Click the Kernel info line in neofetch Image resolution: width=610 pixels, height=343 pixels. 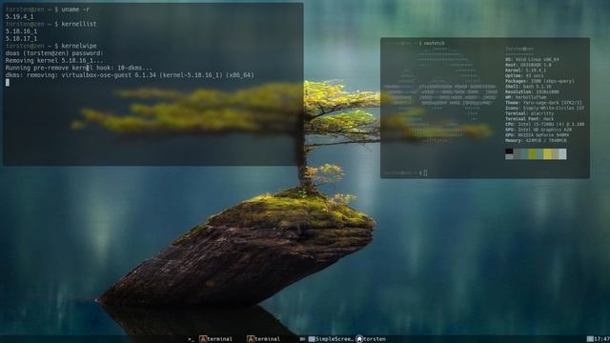click(525, 71)
